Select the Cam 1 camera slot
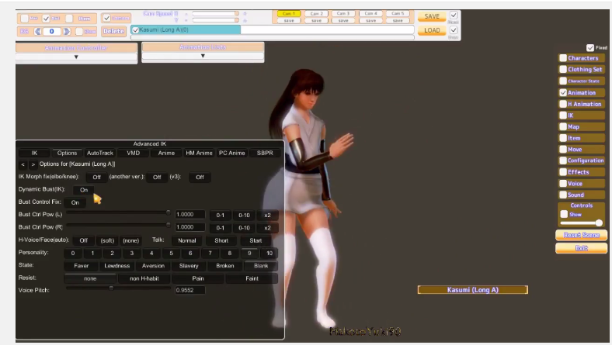This screenshot has height=345, width=612. 288,13
